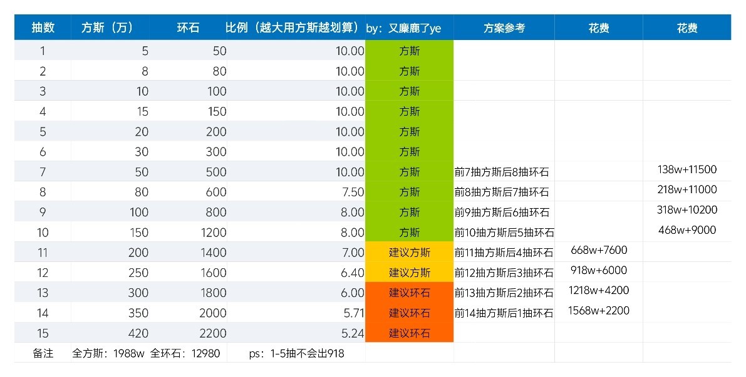The image size is (746, 377).
Task: Click the green 方斯 cell in row 1
Action: coord(409,51)
